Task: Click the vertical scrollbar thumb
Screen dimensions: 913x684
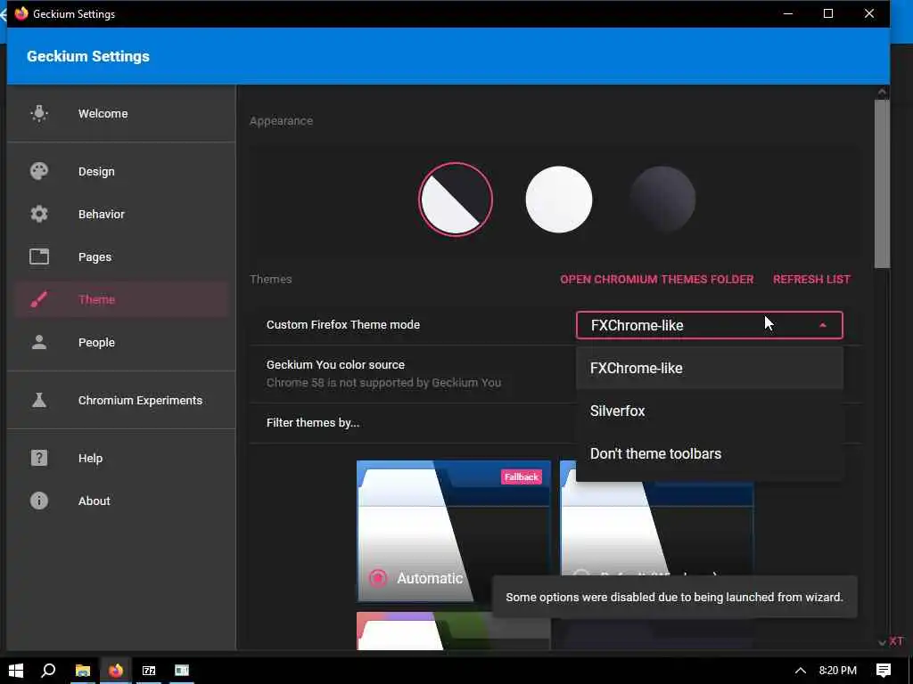Action: click(882, 183)
